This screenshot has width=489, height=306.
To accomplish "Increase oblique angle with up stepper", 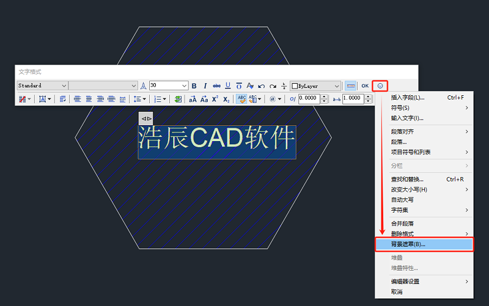I will (325, 97).
